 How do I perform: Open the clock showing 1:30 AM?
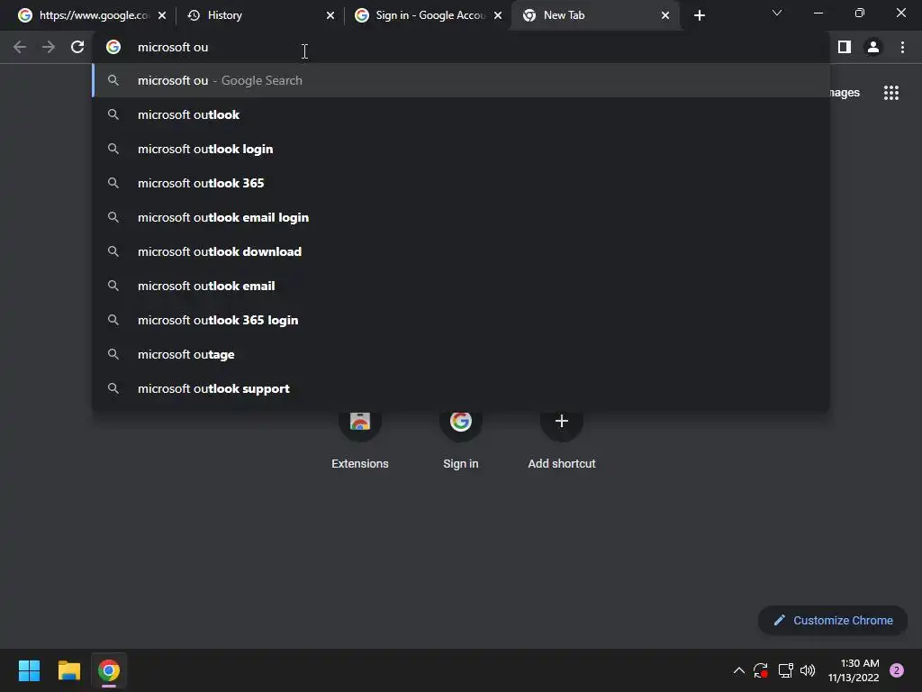tap(854, 670)
